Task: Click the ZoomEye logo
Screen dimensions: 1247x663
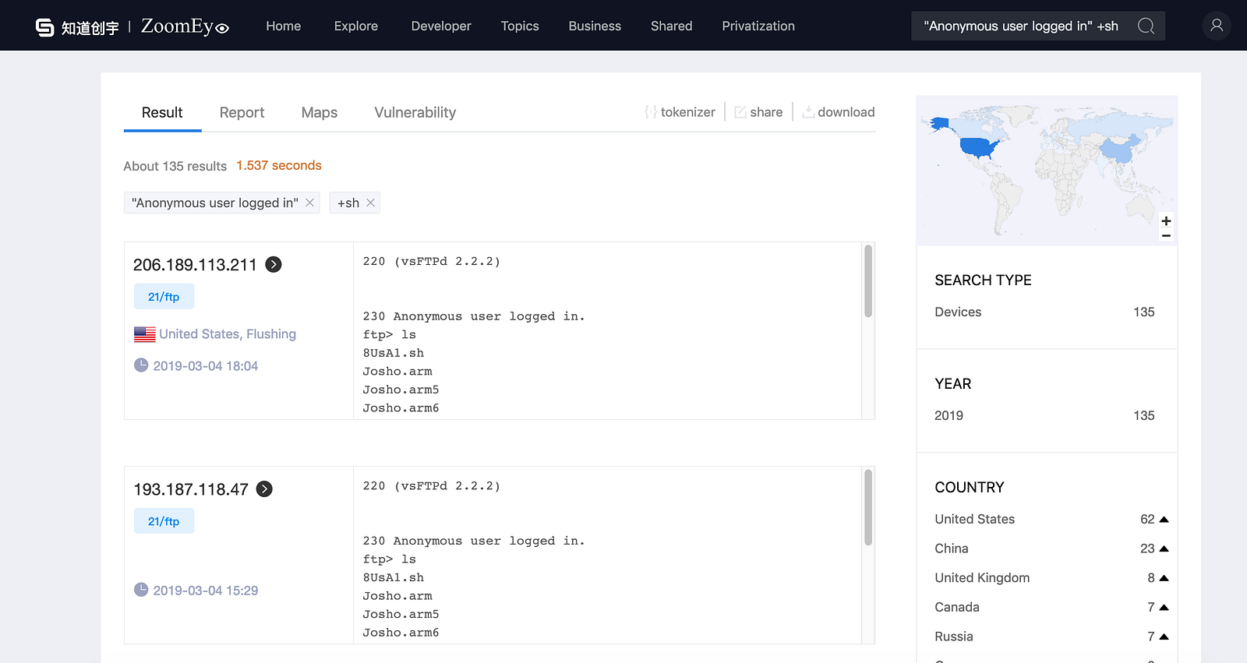Action: coord(185,26)
